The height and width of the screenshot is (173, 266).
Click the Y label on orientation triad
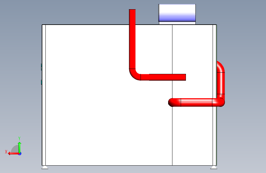click(x=19, y=138)
